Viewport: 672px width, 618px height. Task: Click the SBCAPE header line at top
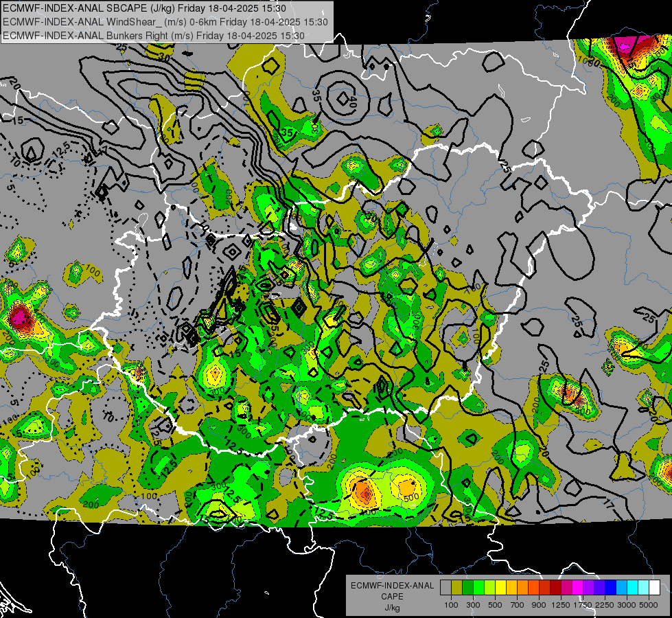[146, 8]
